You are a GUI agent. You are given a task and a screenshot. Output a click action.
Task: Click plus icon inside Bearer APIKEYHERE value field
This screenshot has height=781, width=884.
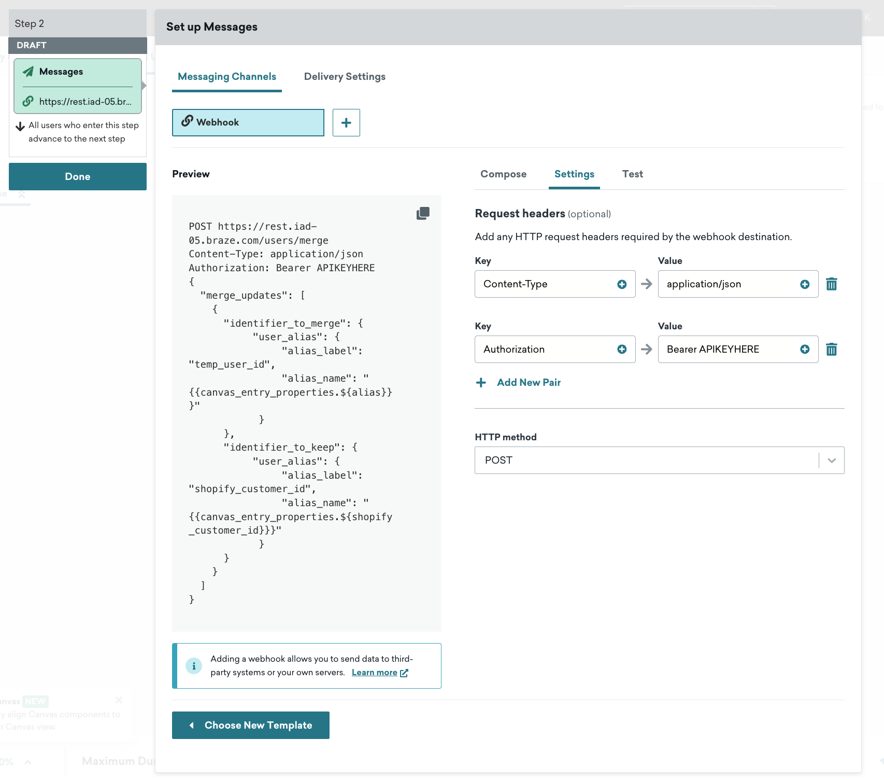[805, 350]
